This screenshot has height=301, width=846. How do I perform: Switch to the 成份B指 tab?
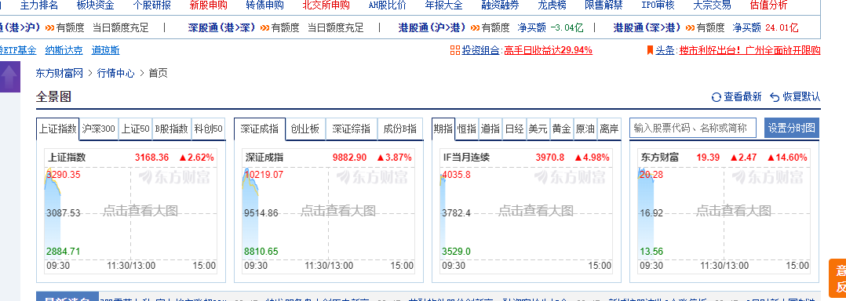coord(399,129)
